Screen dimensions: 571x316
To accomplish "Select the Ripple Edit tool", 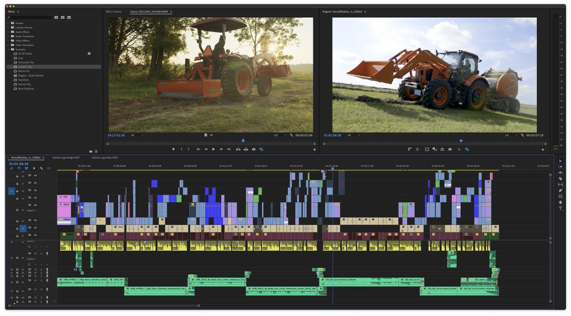I will tap(560, 173).
